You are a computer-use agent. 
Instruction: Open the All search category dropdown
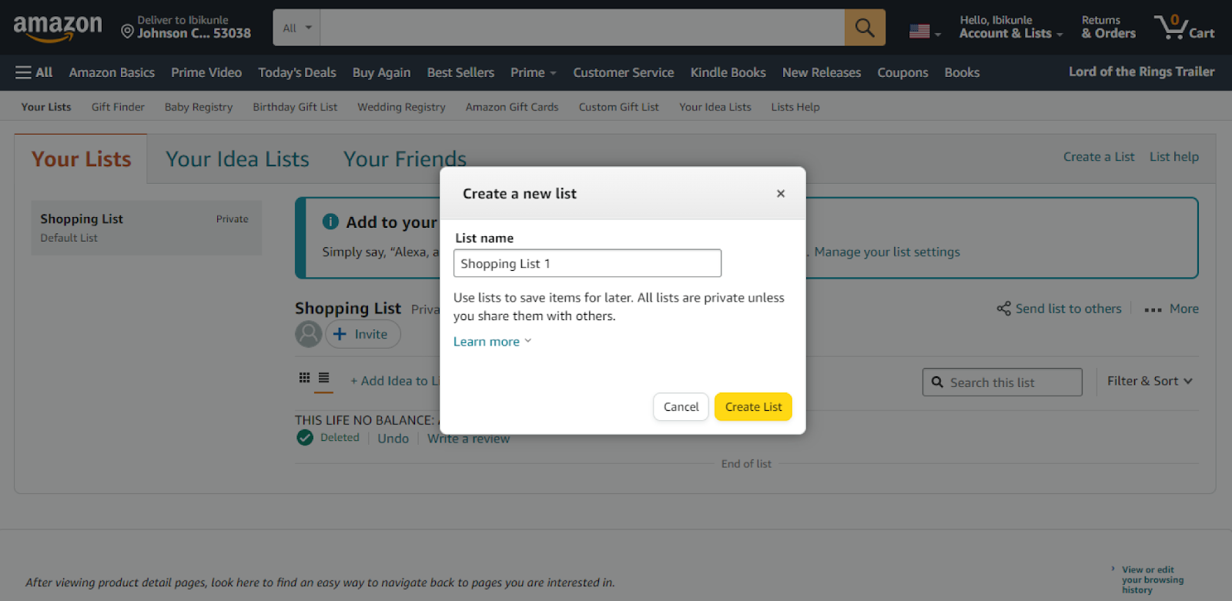[x=296, y=28]
